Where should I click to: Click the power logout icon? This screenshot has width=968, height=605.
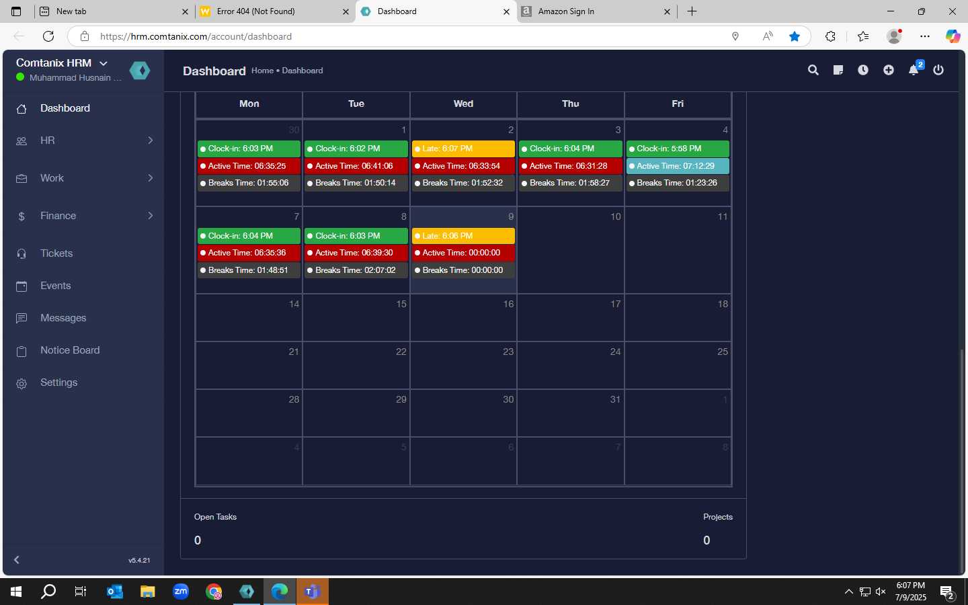pos(938,70)
